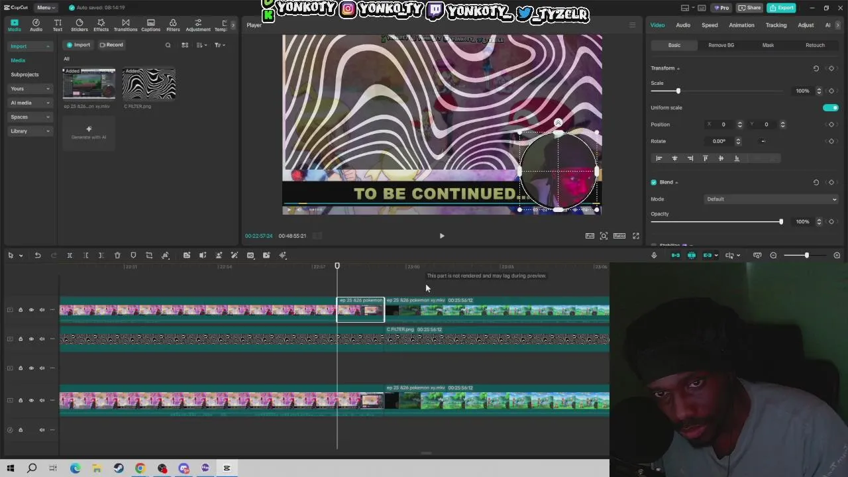Viewport: 848px width, 477px height.
Task: Open the search icon in media panel
Action: click(168, 45)
